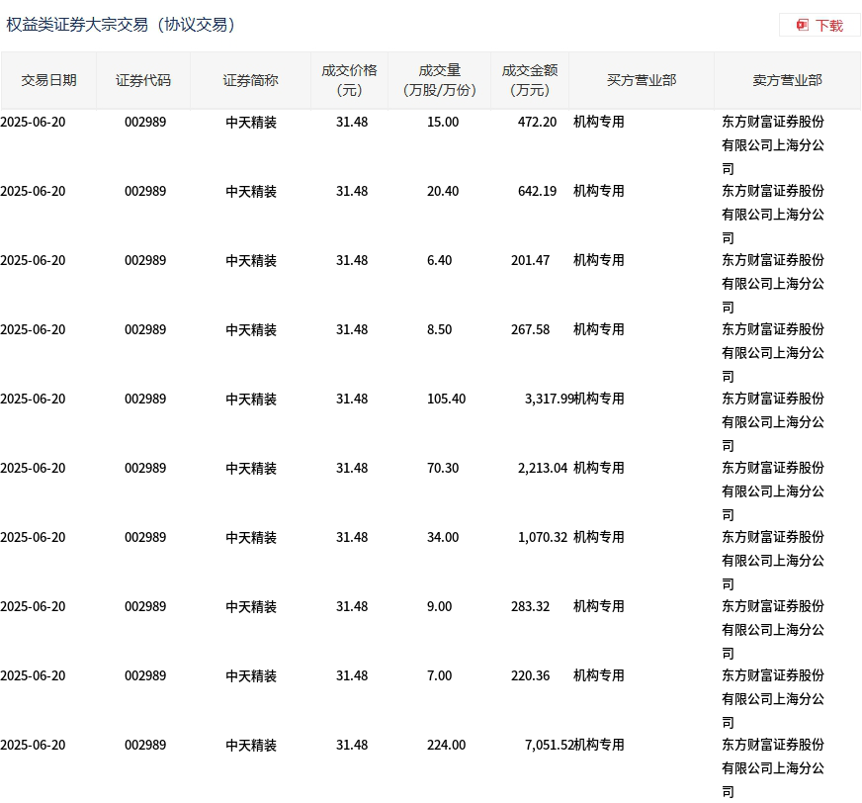Click the 下载 button label
Viewport: 862px width, 803px height.
tap(829, 26)
